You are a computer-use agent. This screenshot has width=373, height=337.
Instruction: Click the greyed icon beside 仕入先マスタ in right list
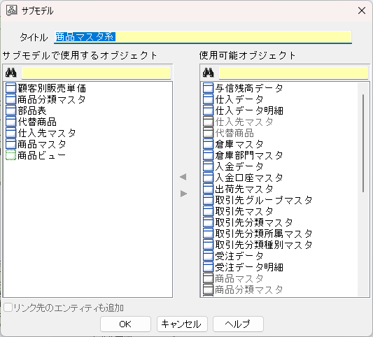point(208,122)
